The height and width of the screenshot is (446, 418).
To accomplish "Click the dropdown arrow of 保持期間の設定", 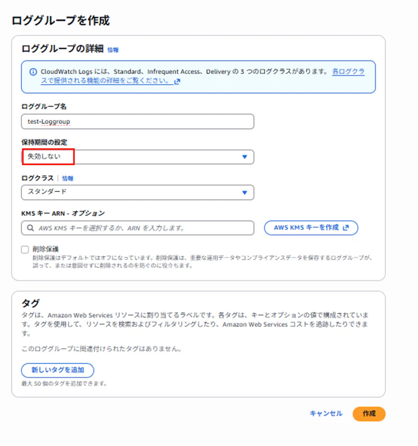I will click(x=245, y=157).
